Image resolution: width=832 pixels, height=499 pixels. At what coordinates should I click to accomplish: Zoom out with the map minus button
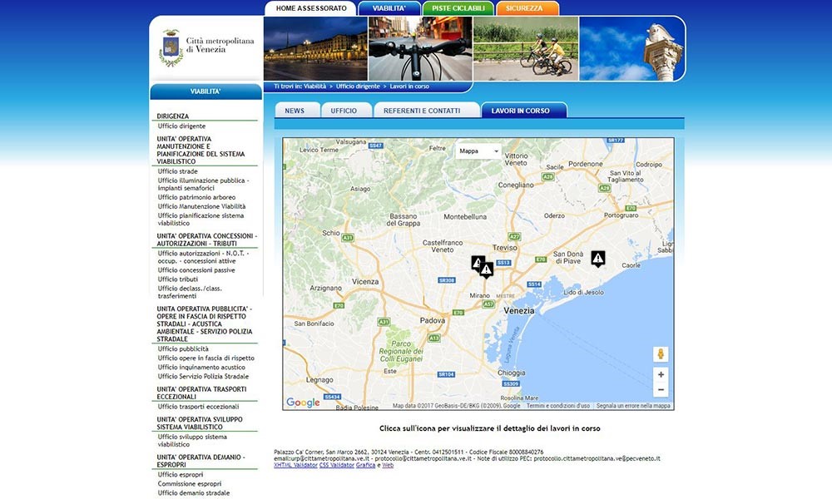pyautogui.click(x=661, y=389)
